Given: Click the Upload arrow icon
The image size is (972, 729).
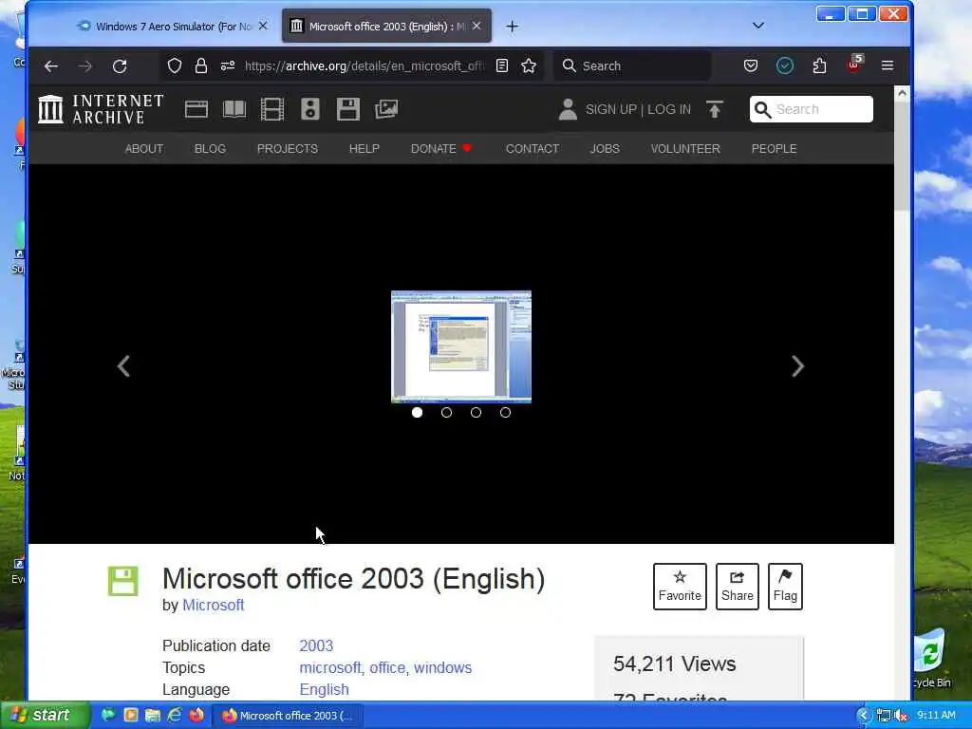Looking at the screenshot, I should [x=714, y=109].
